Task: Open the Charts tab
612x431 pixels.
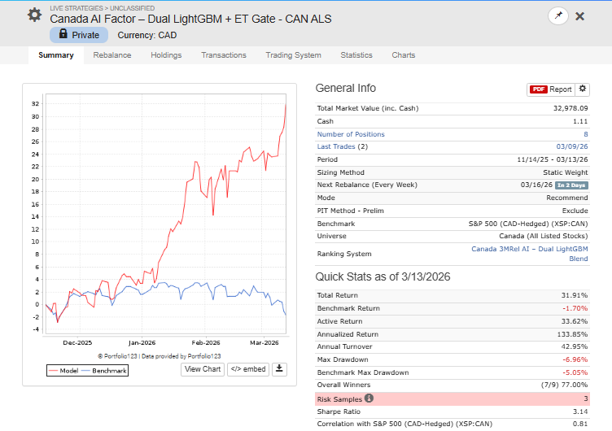Action: click(404, 55)
